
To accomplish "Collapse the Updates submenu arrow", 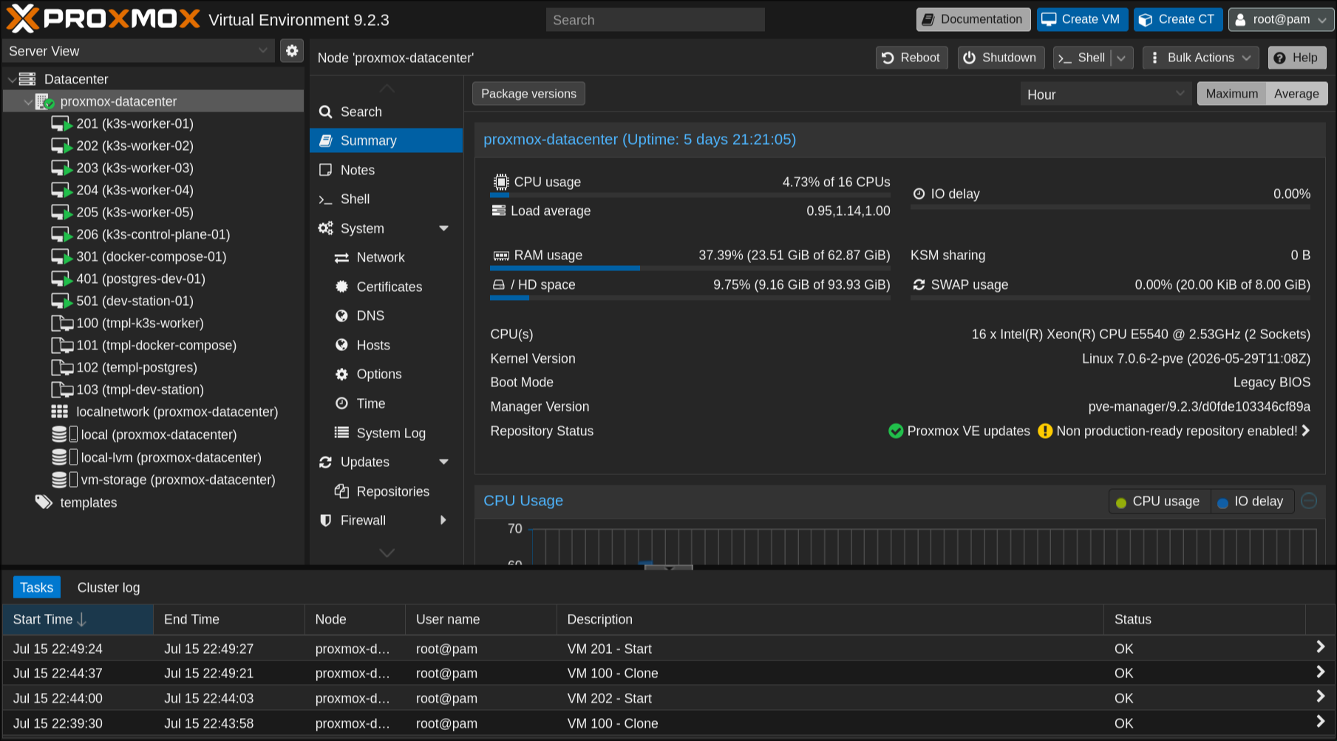I will 443,462.
